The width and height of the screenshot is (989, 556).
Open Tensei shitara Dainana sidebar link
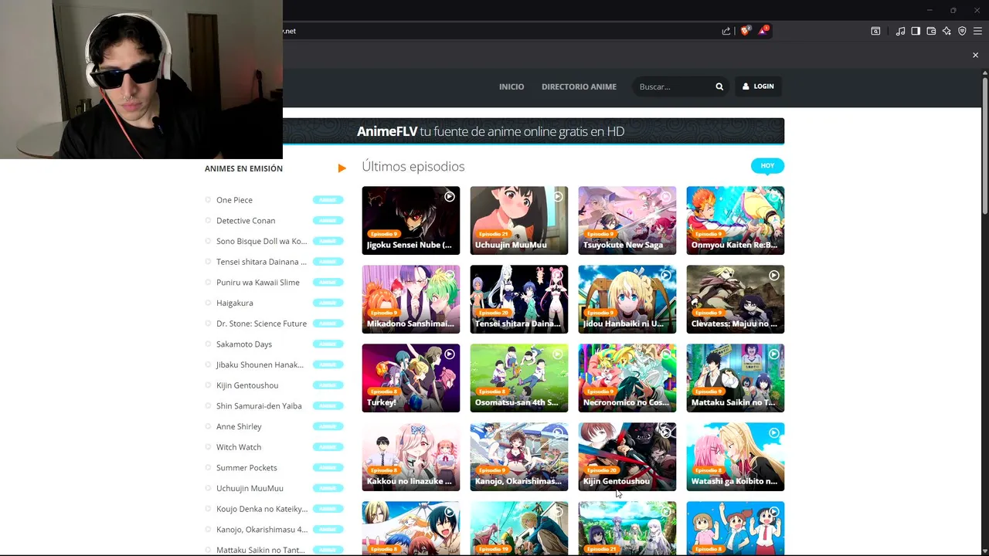click(x=261, y=262)
